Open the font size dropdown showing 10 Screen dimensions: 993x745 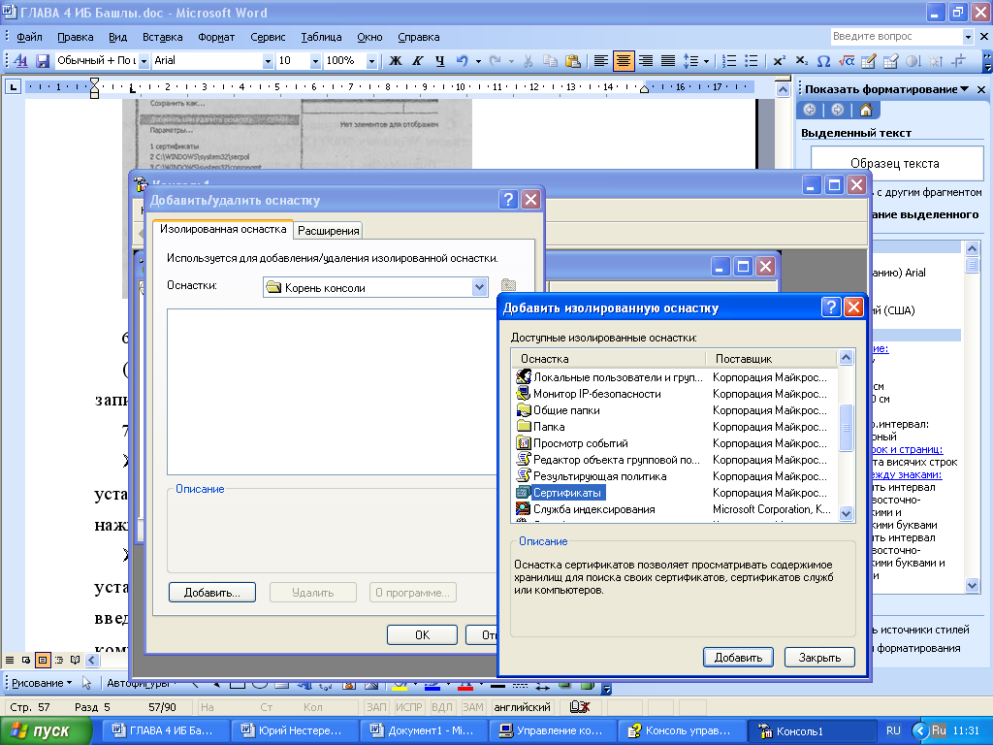coord(315,61)
